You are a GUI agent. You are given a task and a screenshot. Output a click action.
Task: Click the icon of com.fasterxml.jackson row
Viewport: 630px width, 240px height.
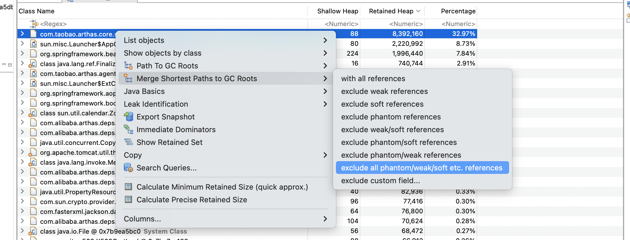coord(34,211)
